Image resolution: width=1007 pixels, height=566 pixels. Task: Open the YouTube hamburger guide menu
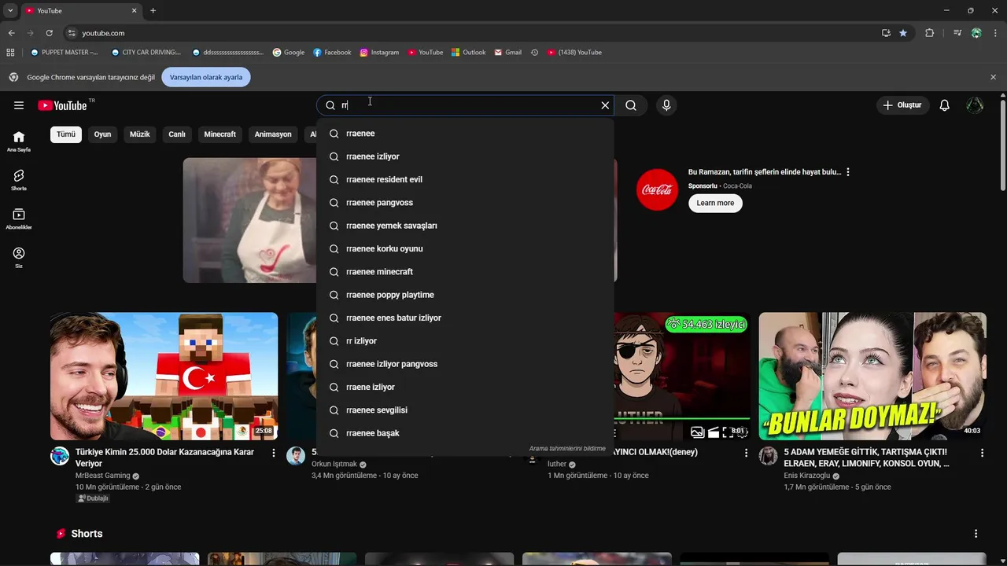click(19, 105)
